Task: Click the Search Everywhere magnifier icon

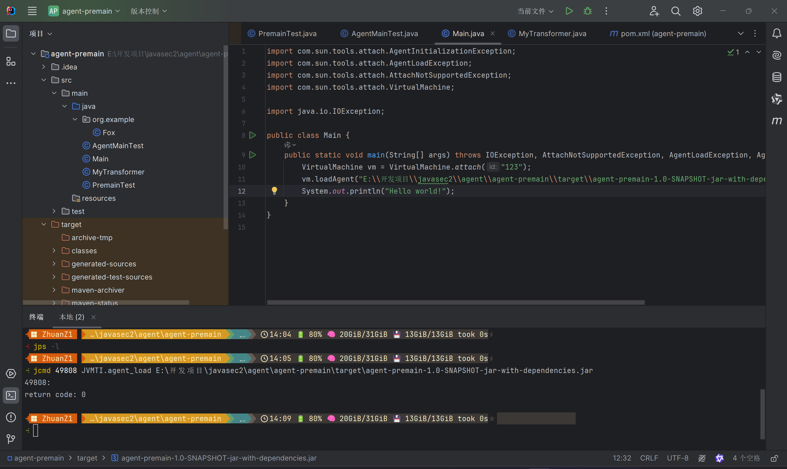Action: pyautogui.click(x=675, y=11)
